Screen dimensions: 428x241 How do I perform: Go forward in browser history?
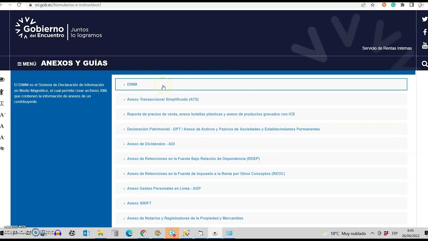click(x=9, y=5)
